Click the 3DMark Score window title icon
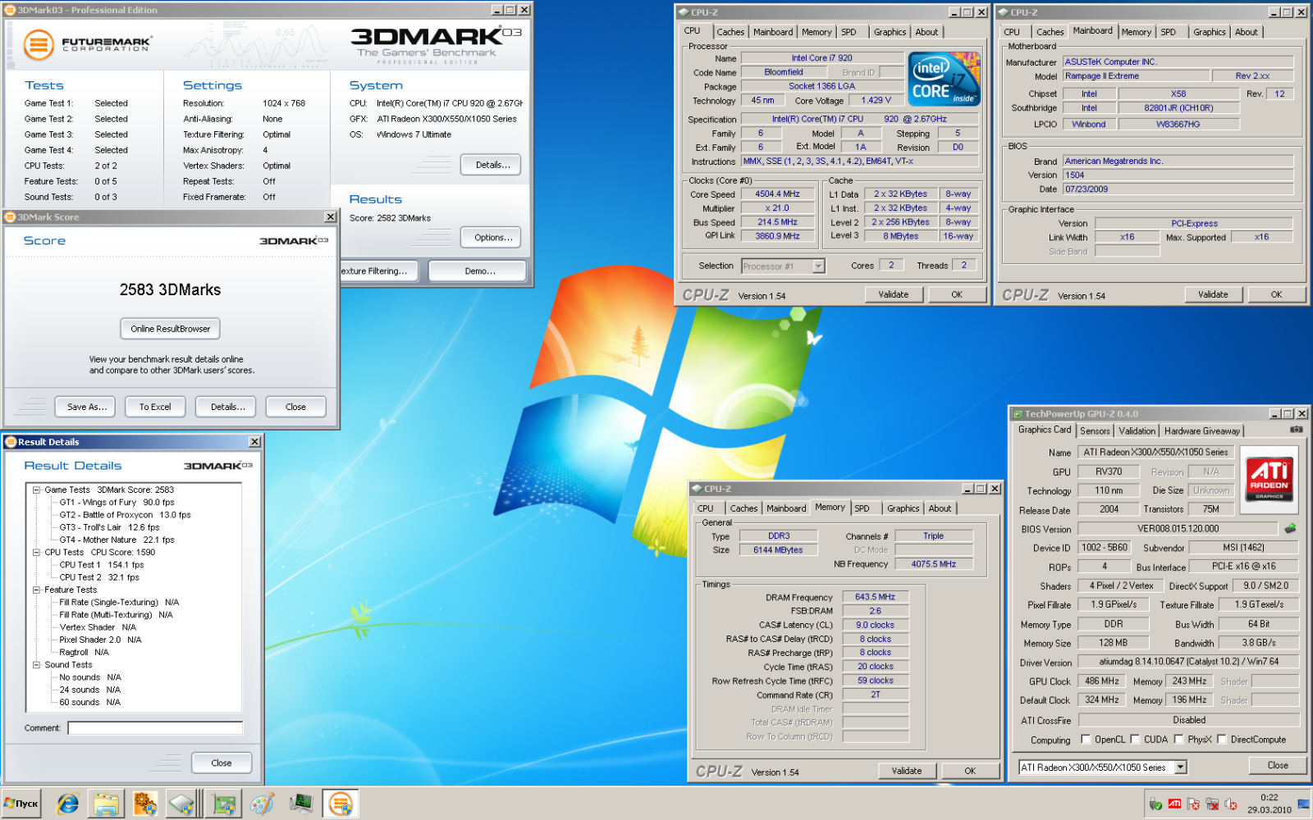1313x820 pixels. click(11, 217)
